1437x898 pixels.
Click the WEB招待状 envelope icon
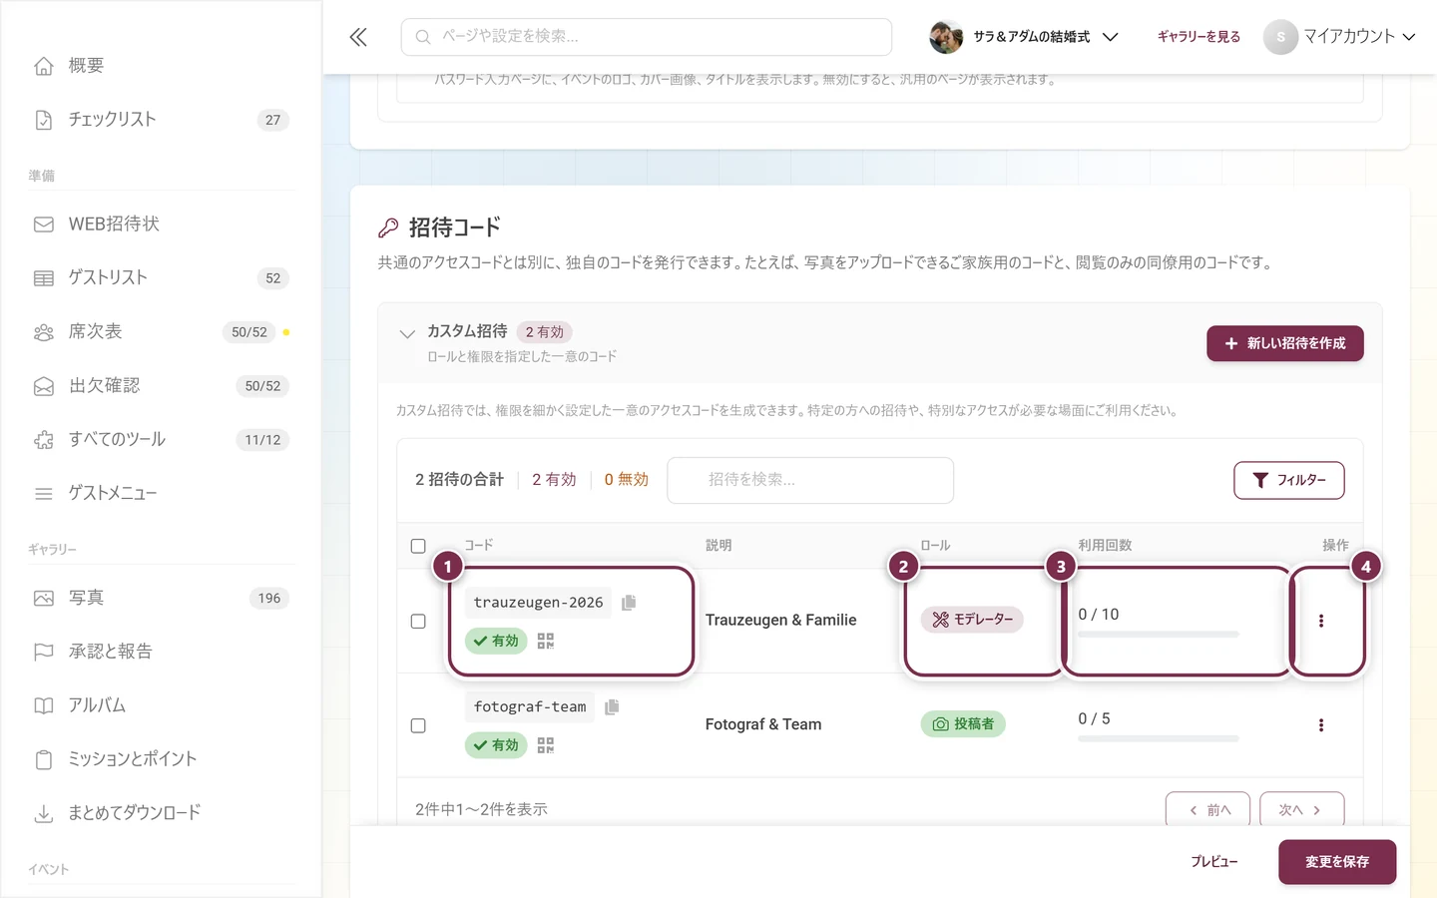(44, 224)
